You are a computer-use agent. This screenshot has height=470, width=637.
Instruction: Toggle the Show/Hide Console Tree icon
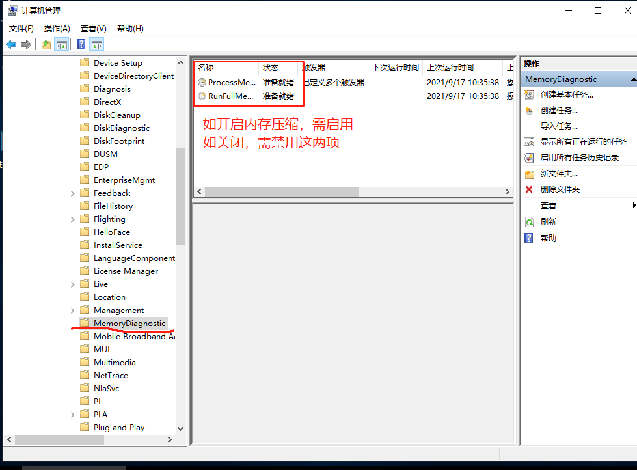tap(62, 44)
